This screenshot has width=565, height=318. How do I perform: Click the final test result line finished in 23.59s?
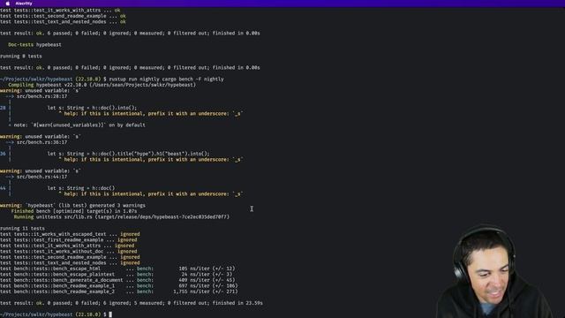(x=132, y=303)
